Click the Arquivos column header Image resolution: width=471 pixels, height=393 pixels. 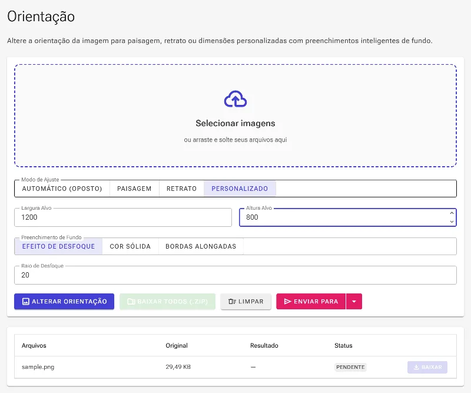(34, 345)
